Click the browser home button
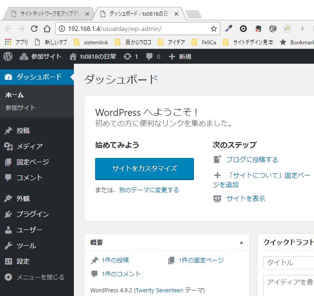Screen dimensions: 314x296 pos(47,29)
